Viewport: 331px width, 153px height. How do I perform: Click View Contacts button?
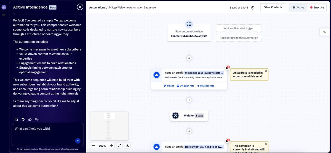point(273,7)
